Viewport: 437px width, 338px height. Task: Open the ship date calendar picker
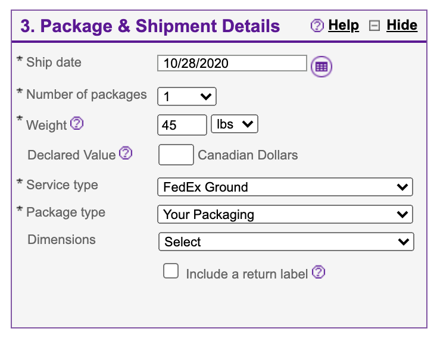pos(321,66)
